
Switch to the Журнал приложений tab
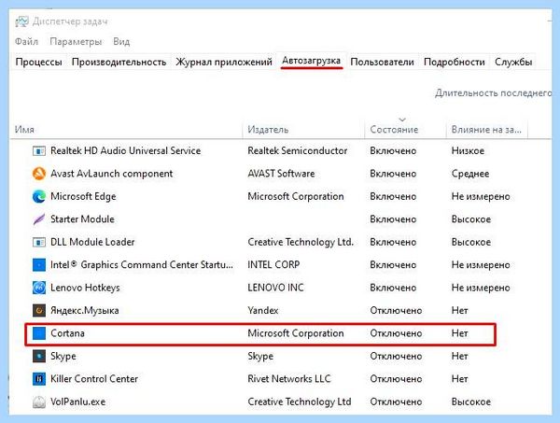(x=224, y=62)
